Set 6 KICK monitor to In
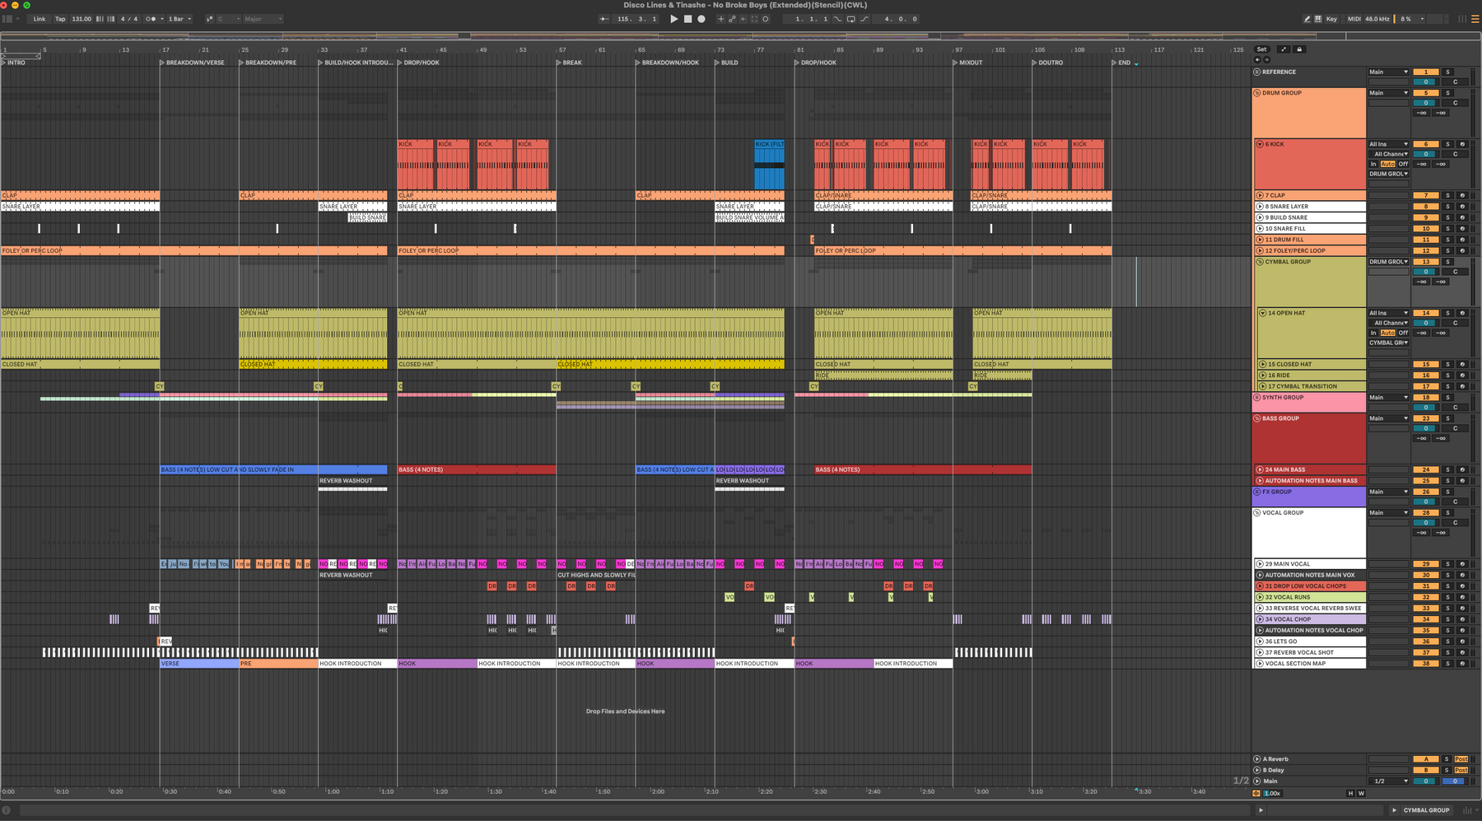 [x=1373, y=164]
